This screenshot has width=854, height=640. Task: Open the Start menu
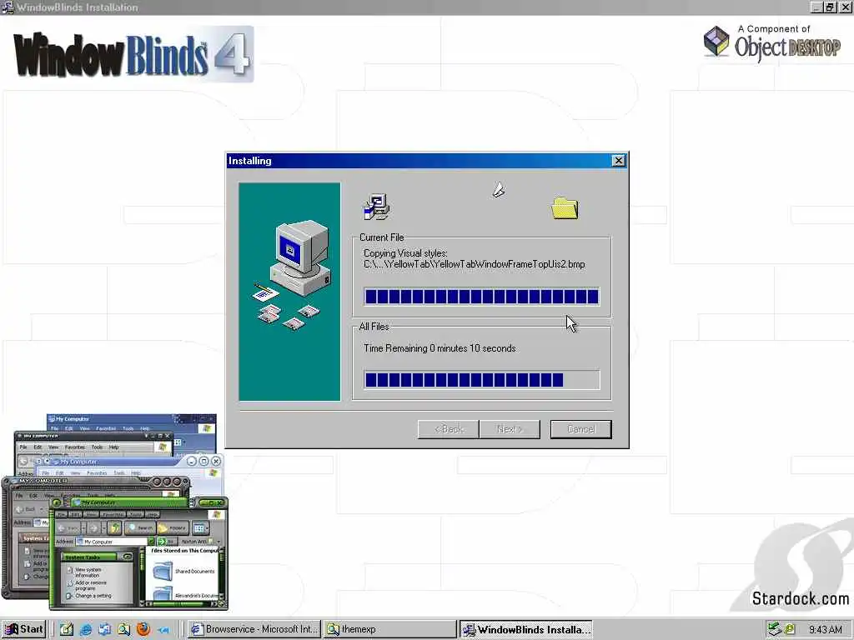[x=23, y=629]
